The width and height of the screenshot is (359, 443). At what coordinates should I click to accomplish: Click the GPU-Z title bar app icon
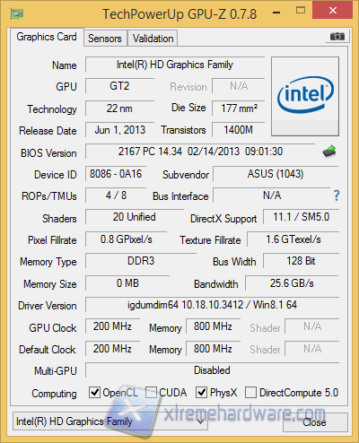(17, 13)
